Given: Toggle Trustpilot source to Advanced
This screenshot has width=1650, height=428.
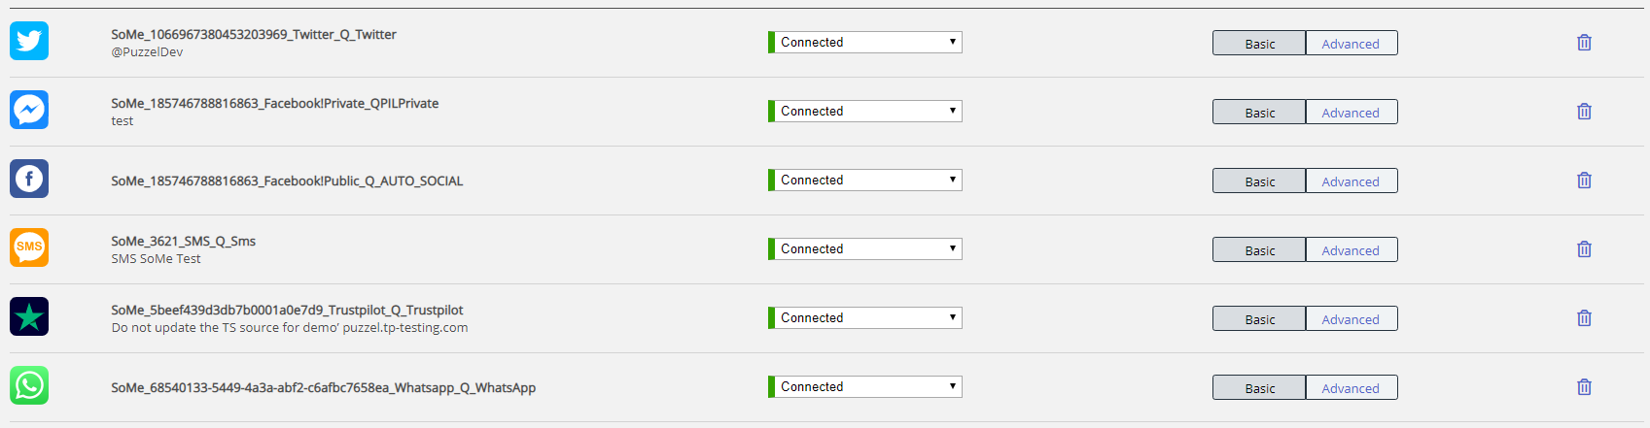Looking at the screenshot, I should coord(1351,319).
